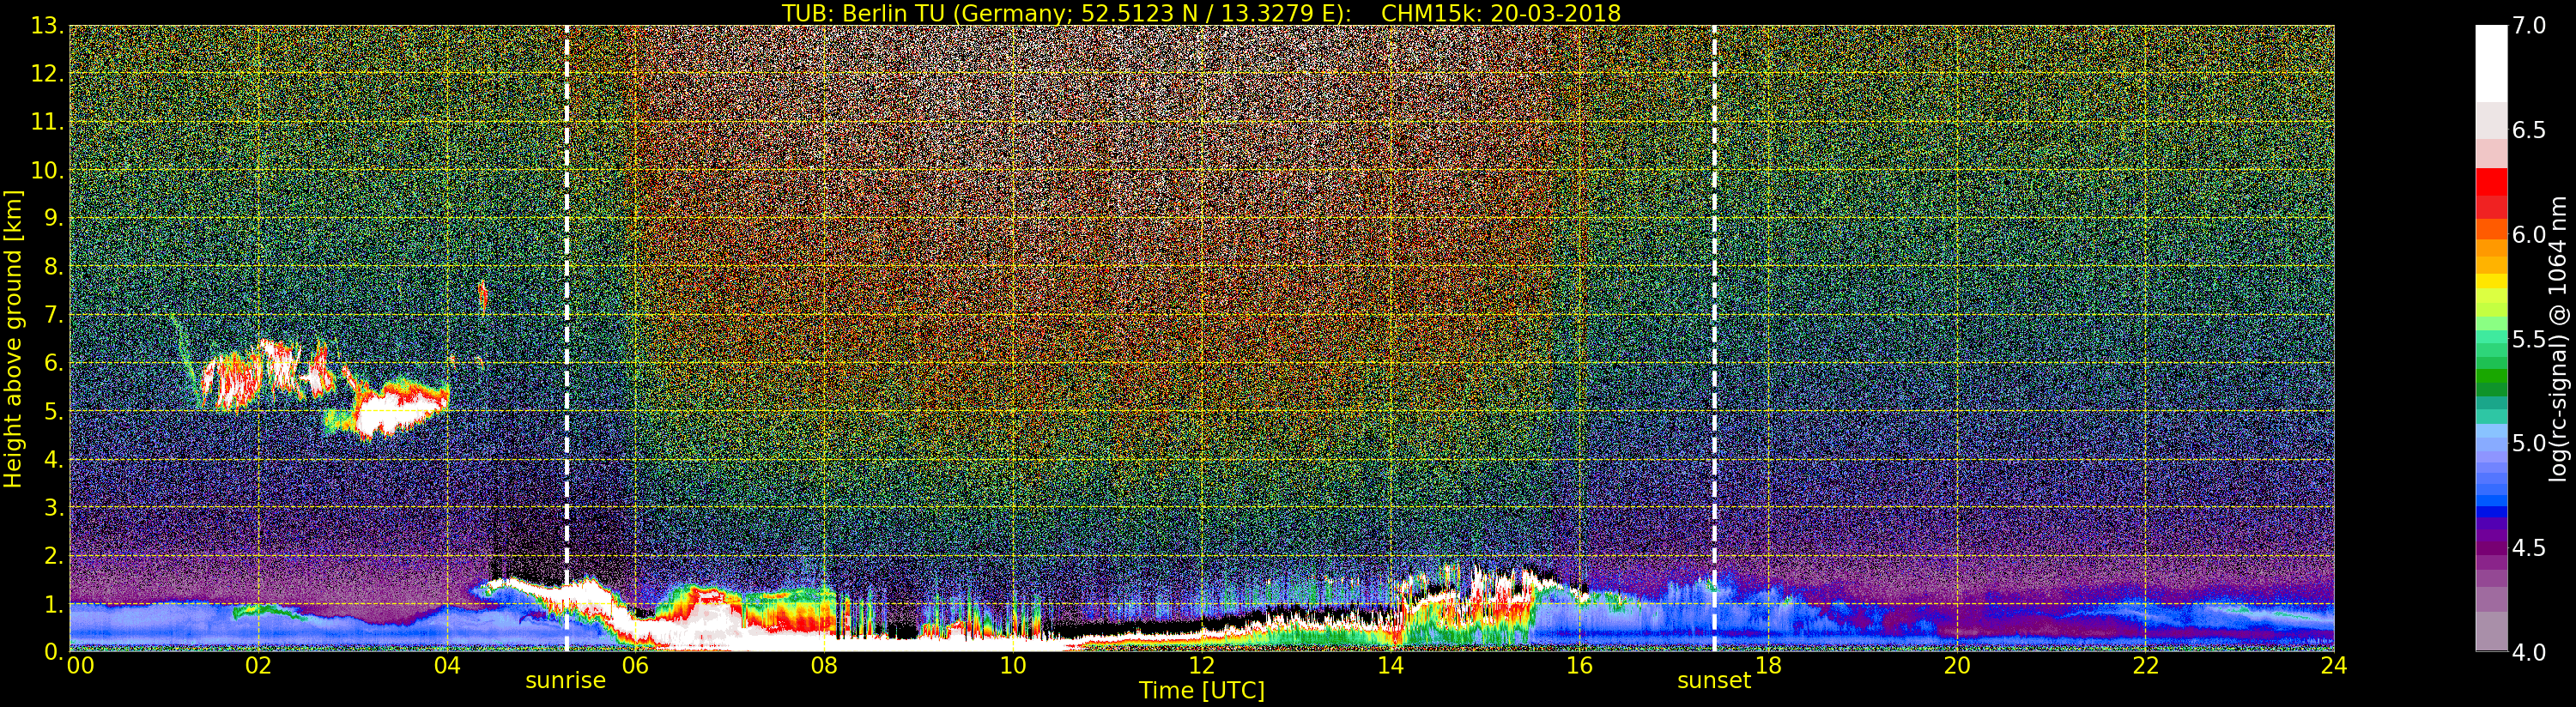Click the 'sunrise' label below the time axis

[x=566, y=681]
